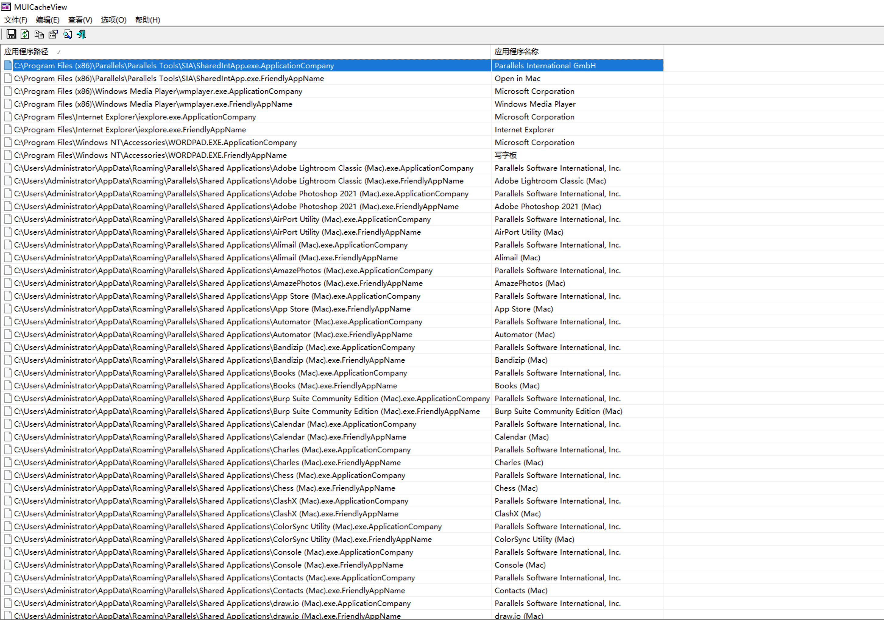The image size is (884, 620).
Task: Open the 帮助(H) menu
Action: (x=147, y=20)
